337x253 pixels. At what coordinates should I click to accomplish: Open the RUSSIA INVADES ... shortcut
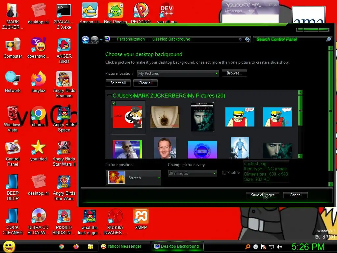point(115,222)
